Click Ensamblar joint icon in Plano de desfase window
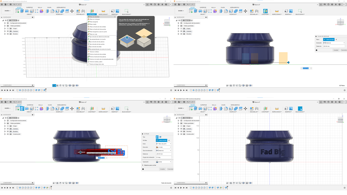This screenshot has width=347, height=195. (x=257, y=11)
